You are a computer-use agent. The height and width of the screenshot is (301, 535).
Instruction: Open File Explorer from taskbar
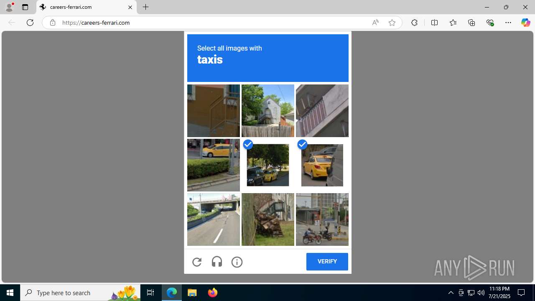(192, 293)
